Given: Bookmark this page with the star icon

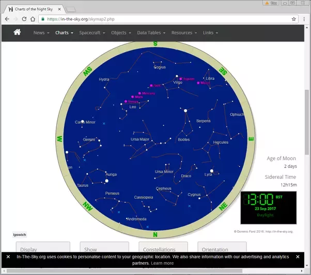Looking at the screenshot, I should pyautogui.click(x=294, y=19).
